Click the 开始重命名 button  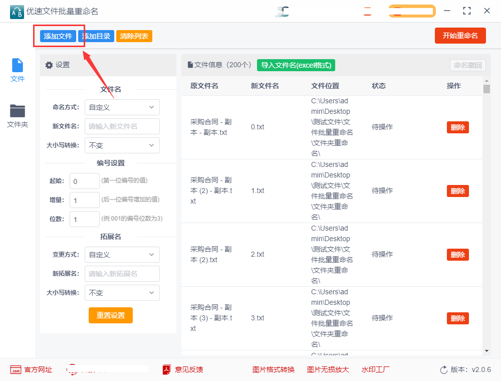coord(460,36)
